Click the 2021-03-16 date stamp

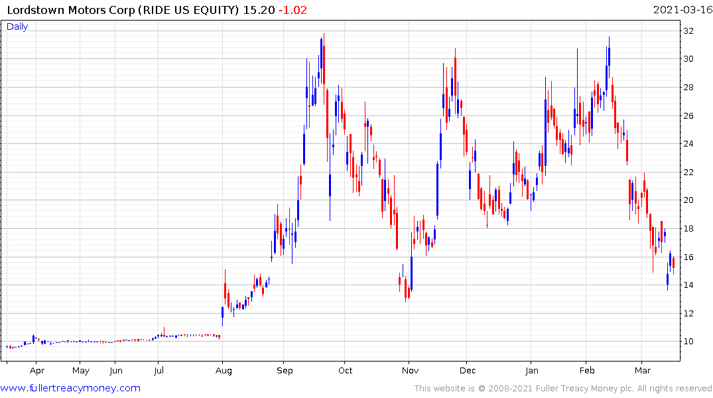click(x=682, y=10)
